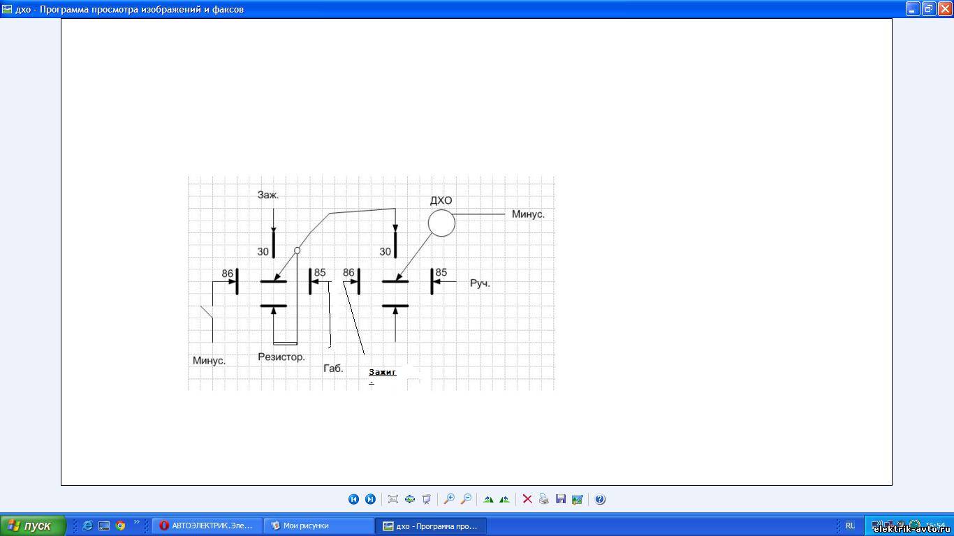Minimize the image viewer window
Image resolution: width=954 pixels, height=536 pixels.
(x=912, y=8)
